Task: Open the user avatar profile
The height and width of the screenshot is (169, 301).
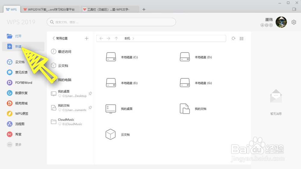Action: [x=281, y=22]
